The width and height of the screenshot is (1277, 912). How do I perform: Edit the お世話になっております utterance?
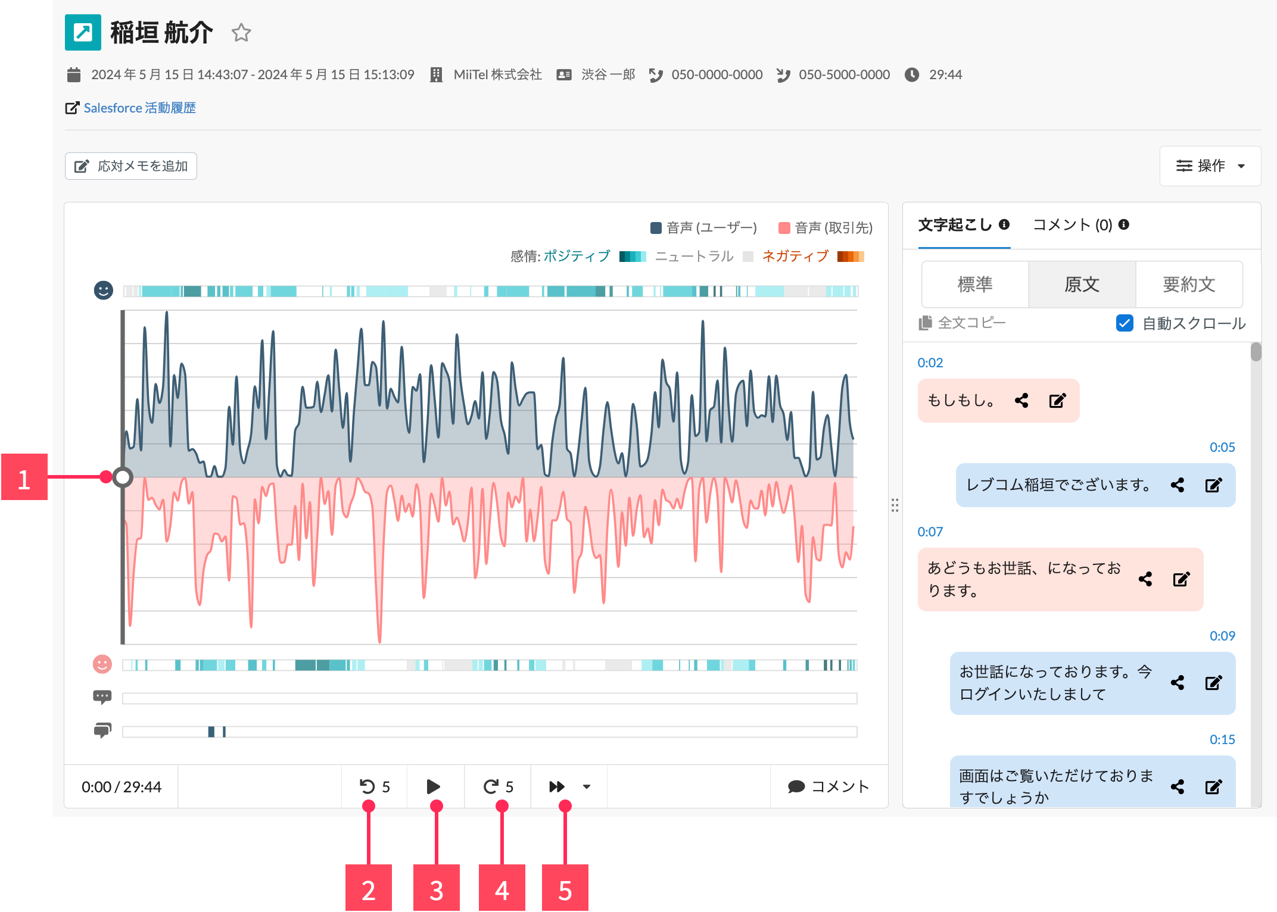click(x=1214, y=683)
